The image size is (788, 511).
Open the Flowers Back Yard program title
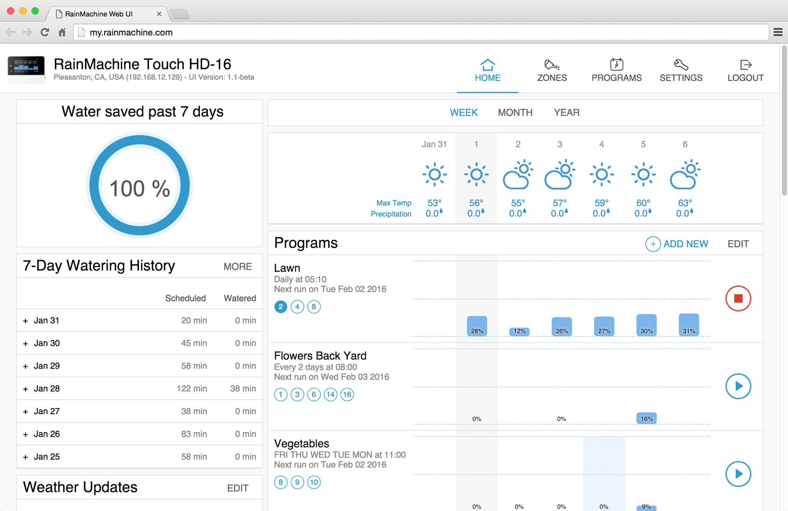pyautogui.click(x=320, y=356)
